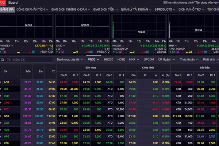The height and width of the screenshot is (146, 219).
Task: Click the VN30 intraday chart
Action: 82,27
